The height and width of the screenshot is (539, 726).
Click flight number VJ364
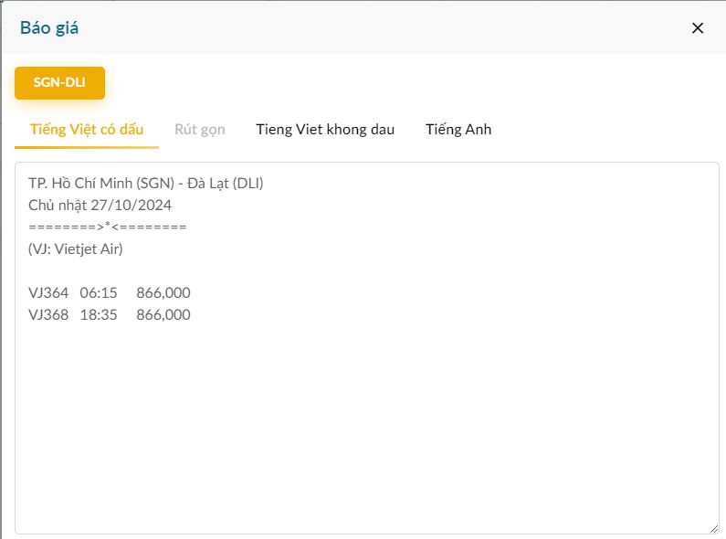coord(48,293)
